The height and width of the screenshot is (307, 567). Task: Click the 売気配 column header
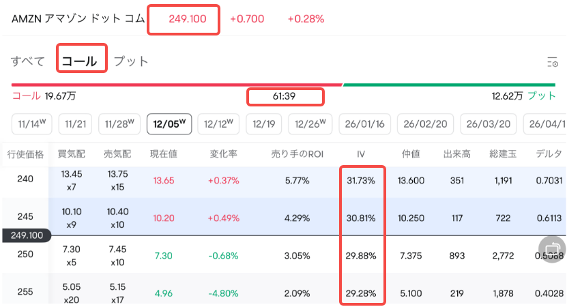[x=117, y=154]
